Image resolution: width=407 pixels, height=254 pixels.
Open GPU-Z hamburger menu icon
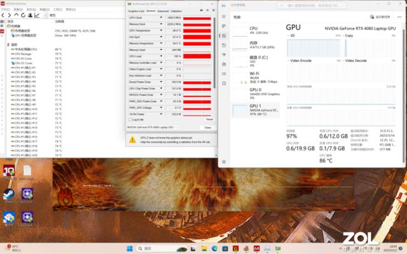(x=214, y=10)
